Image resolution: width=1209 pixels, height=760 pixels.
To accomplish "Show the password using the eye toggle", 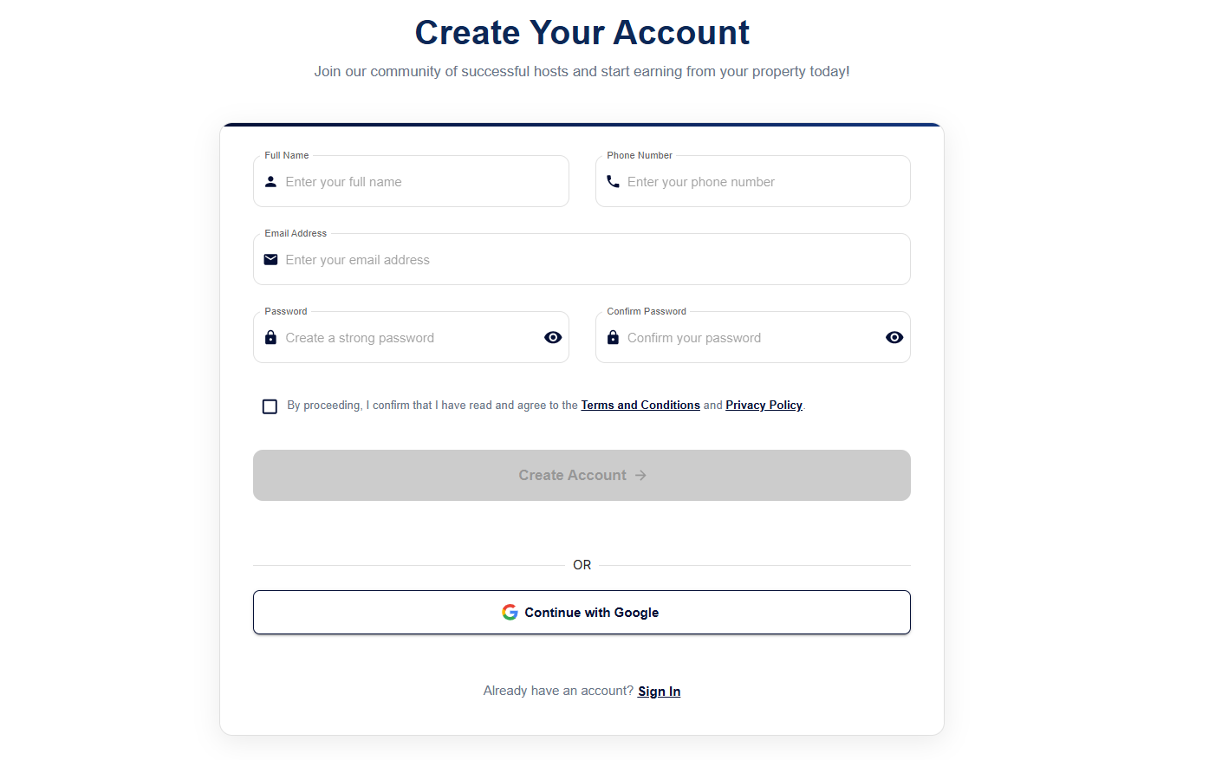I will point(553,337).
